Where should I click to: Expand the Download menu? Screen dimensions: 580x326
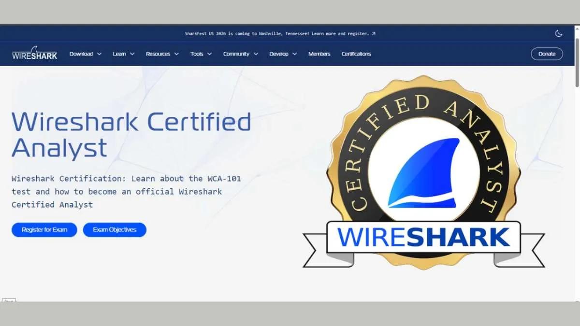coord(86,54)
